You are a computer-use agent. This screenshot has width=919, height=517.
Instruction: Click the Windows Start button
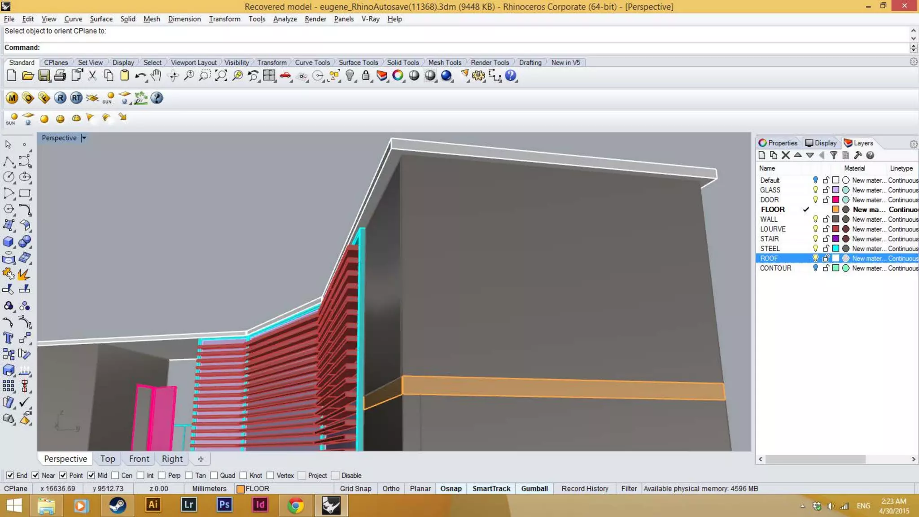point(14,505)
